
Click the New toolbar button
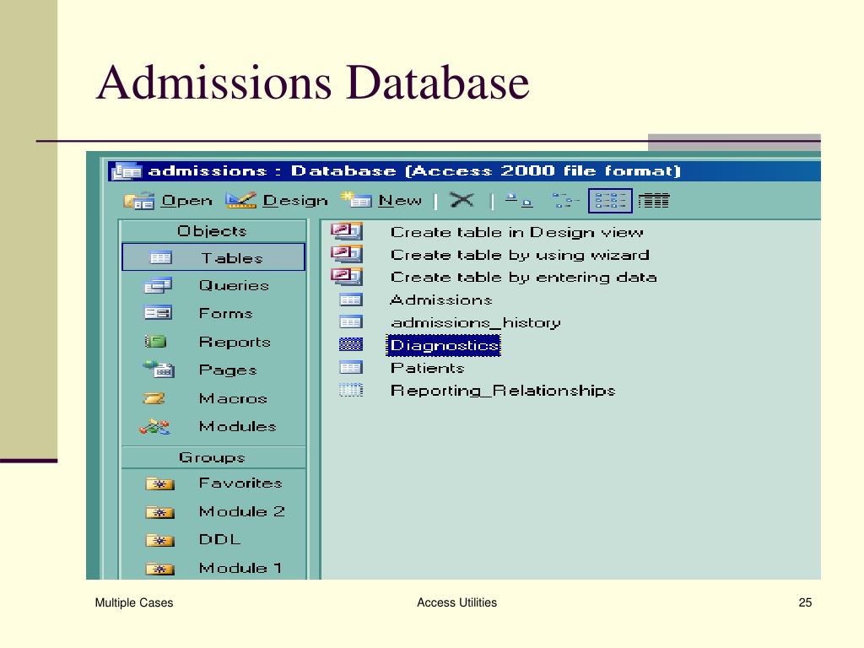(381, 201)
